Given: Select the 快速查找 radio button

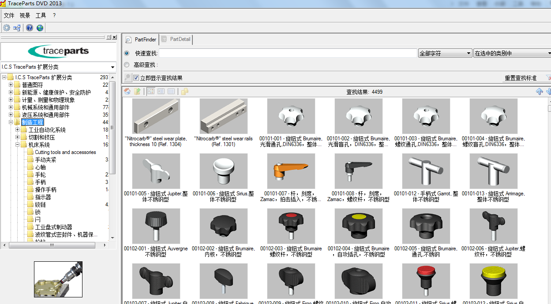Looking at the screenshot, I should [x=127, y=53].
